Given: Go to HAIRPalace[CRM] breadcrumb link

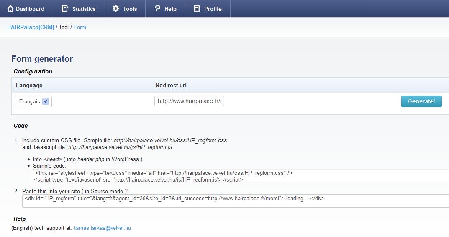Looking at the screenshot, I should tap(31, 28).
